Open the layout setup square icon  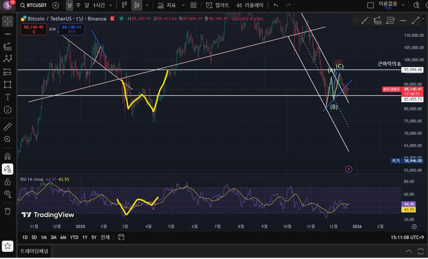[x=371, y=5]
